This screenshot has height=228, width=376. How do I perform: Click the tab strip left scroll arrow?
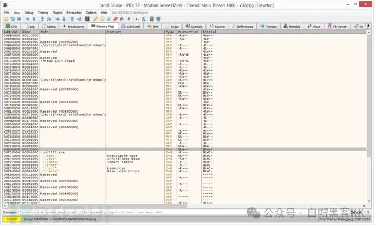(365, 26)
